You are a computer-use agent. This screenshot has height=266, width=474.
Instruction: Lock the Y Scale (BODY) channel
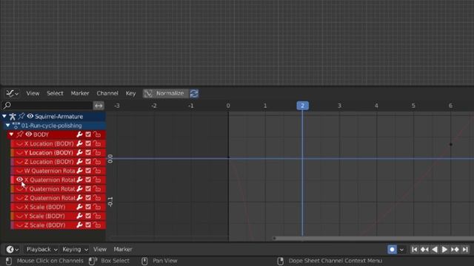[97, 216]
